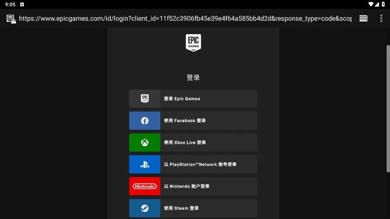Tap the Wi-Fi status bar icon
The height and width of the screenshot is (219, 390).
coord(371,4)
